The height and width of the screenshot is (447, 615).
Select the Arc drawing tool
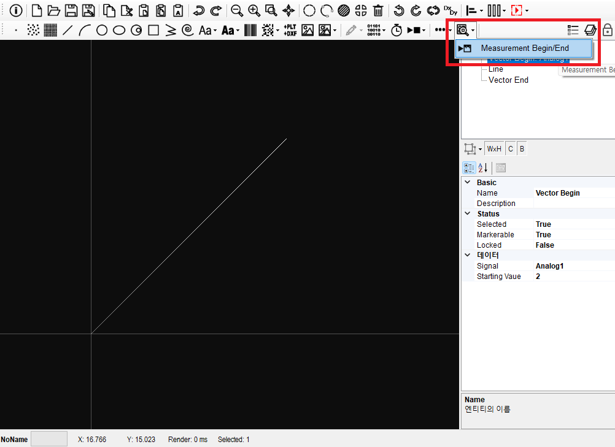click(84, 30)
